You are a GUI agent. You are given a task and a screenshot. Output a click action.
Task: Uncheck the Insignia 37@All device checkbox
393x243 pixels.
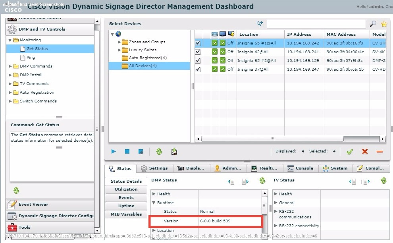point(197,69)
